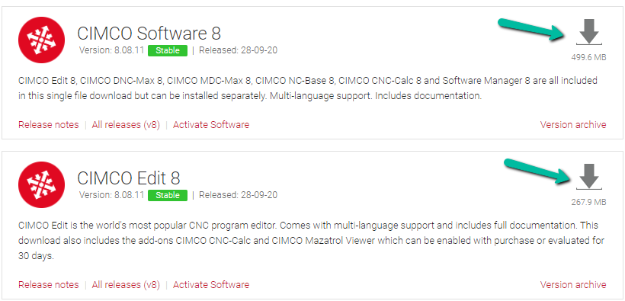Open Activate Software link under CIMCO Software 8
Viewport: 625px width, 301px height.
click(211, 125)
